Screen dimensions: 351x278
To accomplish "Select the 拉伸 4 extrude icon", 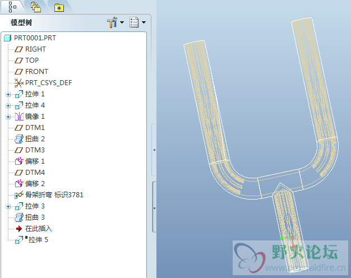I will 19,105.
